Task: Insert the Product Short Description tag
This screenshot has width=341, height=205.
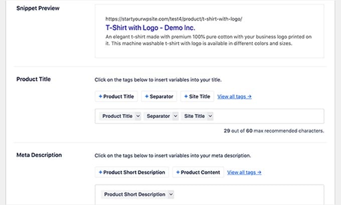Action: (x=132, y=172)
